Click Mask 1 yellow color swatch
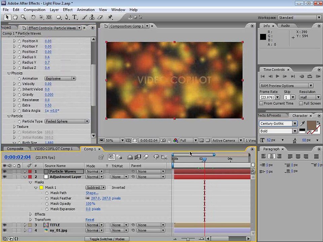 (x=41, y=188)
